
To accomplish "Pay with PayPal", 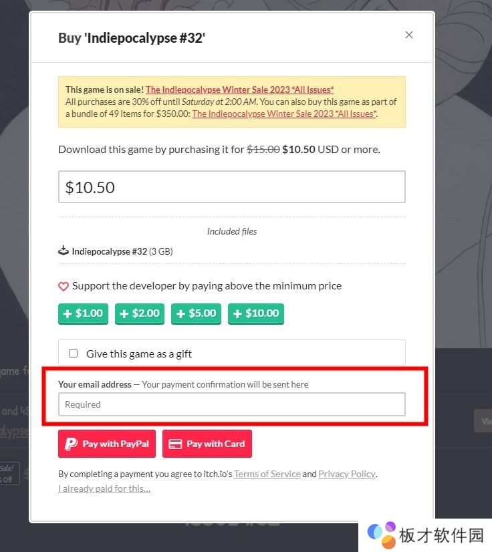I will point(108,444).
